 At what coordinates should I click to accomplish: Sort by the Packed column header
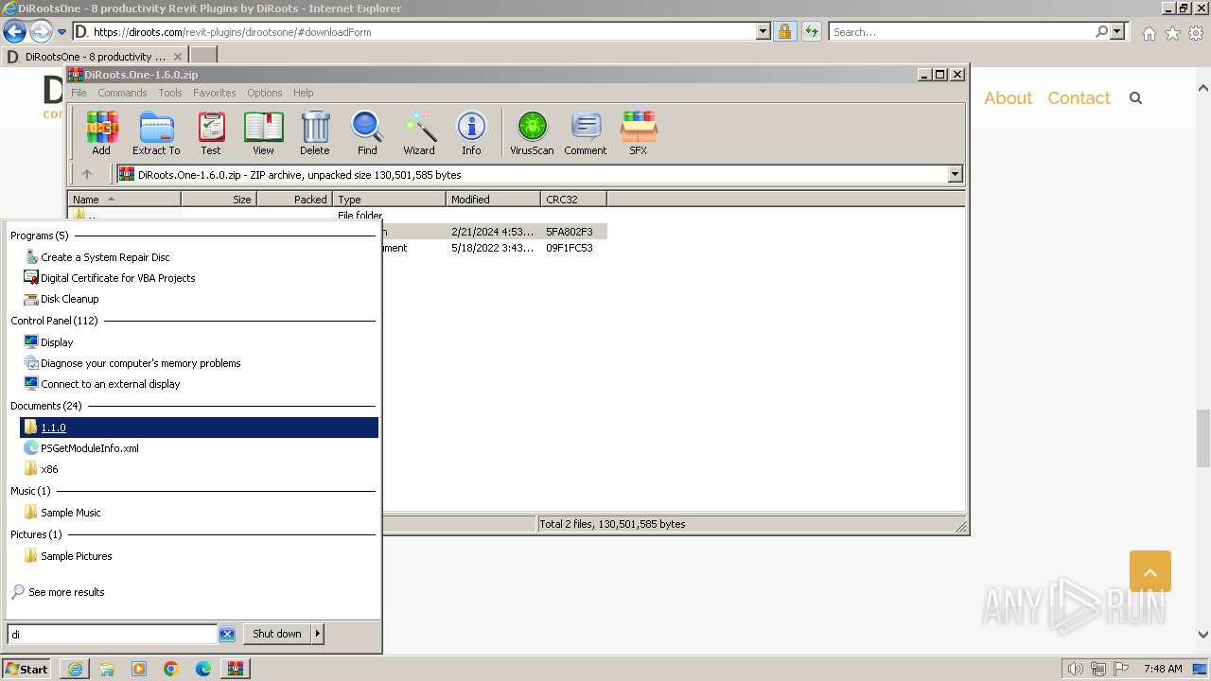(294, 199)
